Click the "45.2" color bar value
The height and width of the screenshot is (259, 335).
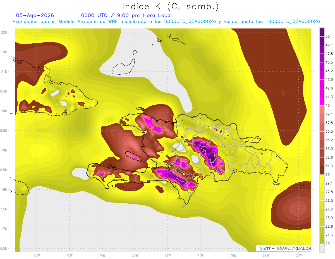click(x=329, y=71)
